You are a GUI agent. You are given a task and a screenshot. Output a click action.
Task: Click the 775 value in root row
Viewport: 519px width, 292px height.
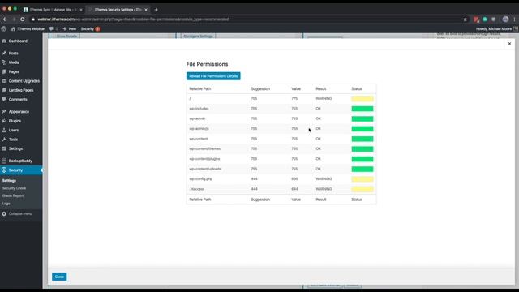click(294, 98)
